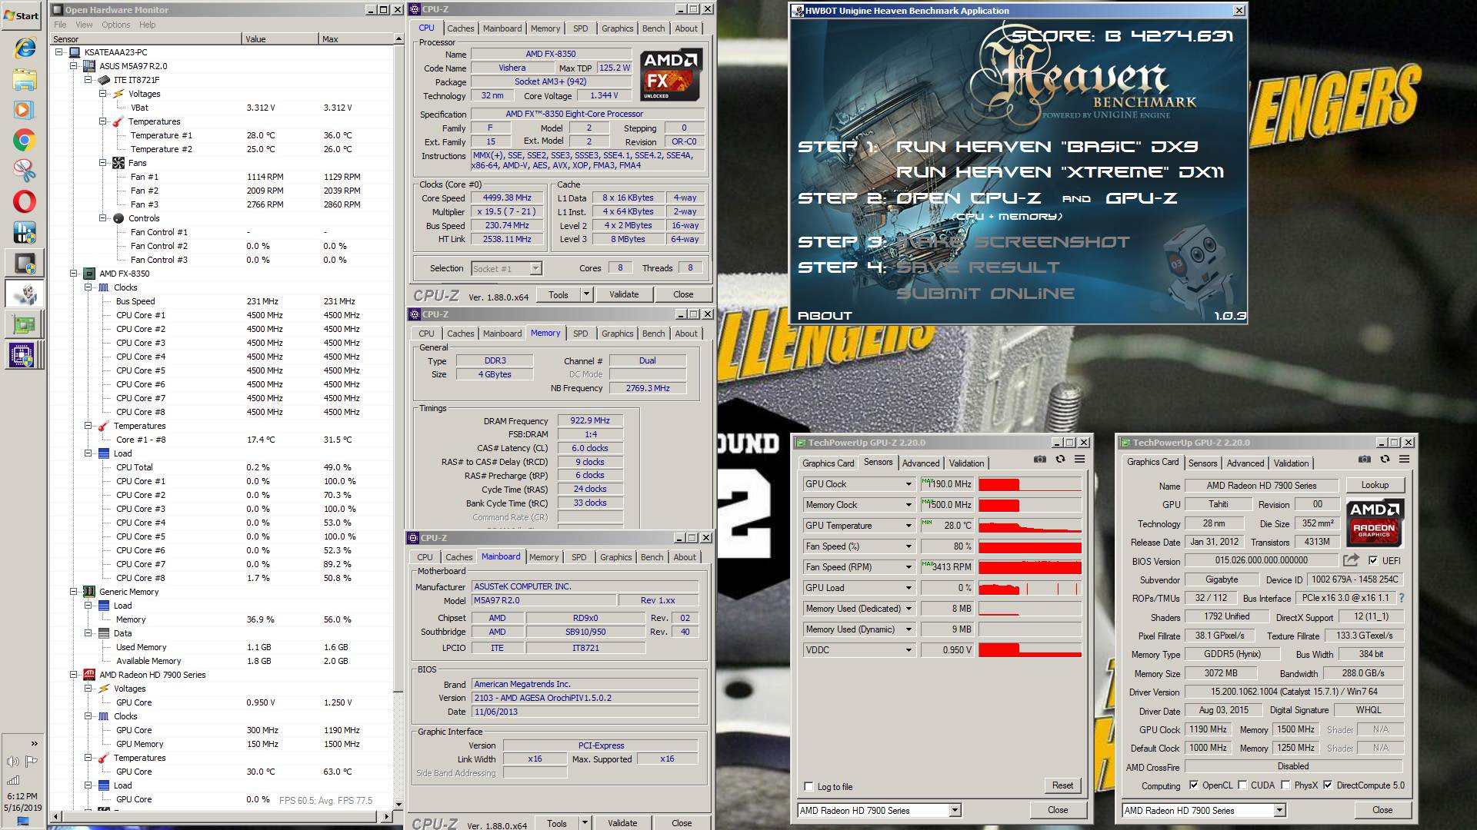
Task: Click the AMD FX processor logo
Action: (x=671, y=75)
